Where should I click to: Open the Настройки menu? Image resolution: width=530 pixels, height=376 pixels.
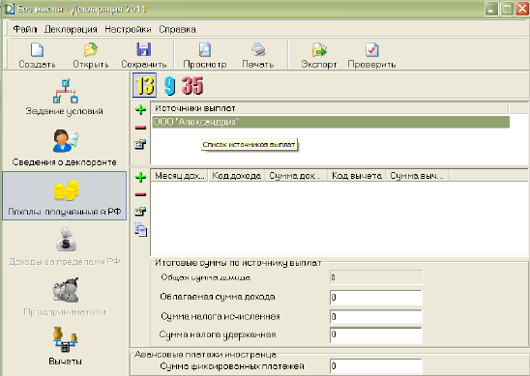coord(128,29)
